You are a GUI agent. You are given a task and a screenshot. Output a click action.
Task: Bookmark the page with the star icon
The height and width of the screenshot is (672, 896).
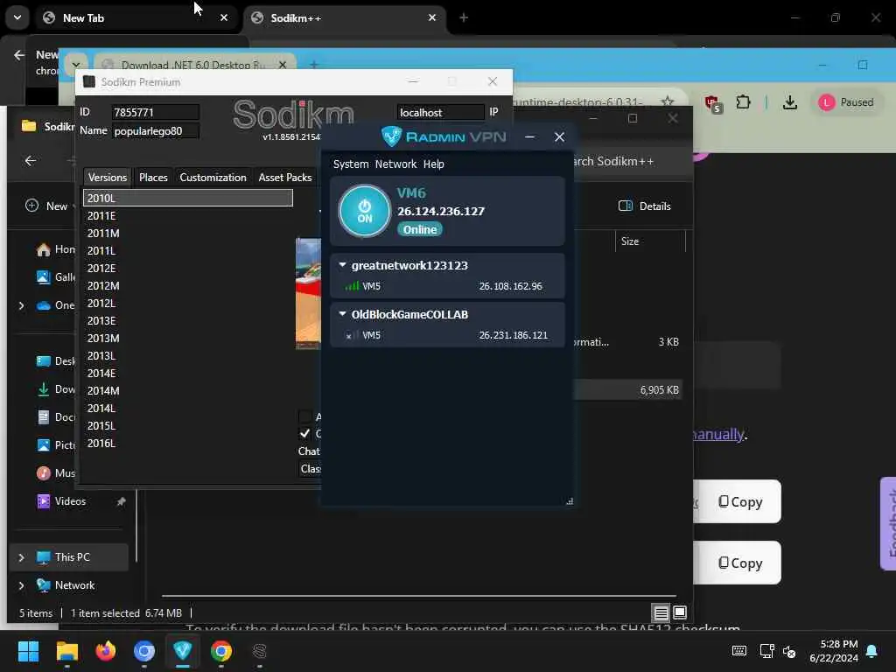667,102
